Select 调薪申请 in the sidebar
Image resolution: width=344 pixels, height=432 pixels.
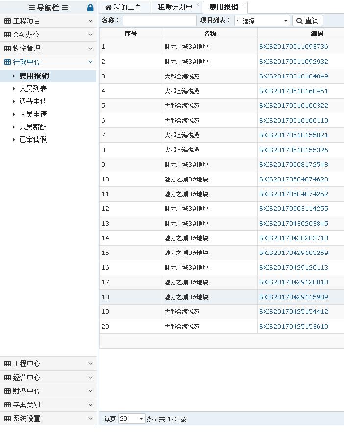33,102
